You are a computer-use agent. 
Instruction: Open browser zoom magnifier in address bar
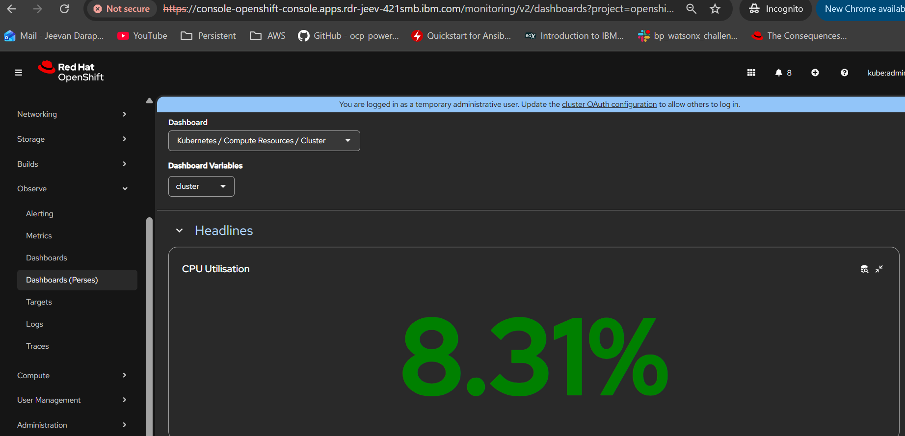click(691, 9)
